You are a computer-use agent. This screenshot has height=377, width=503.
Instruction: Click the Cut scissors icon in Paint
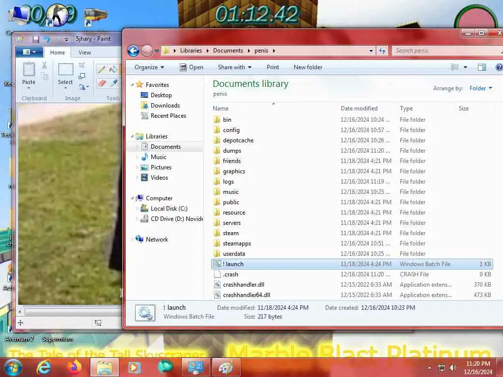point(44,65)
